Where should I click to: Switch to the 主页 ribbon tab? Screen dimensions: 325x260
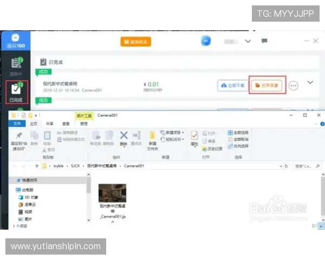click(34, 123)
